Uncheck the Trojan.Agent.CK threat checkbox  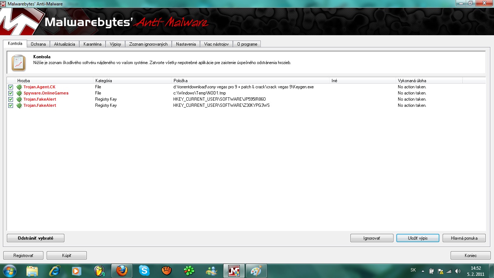10,87
